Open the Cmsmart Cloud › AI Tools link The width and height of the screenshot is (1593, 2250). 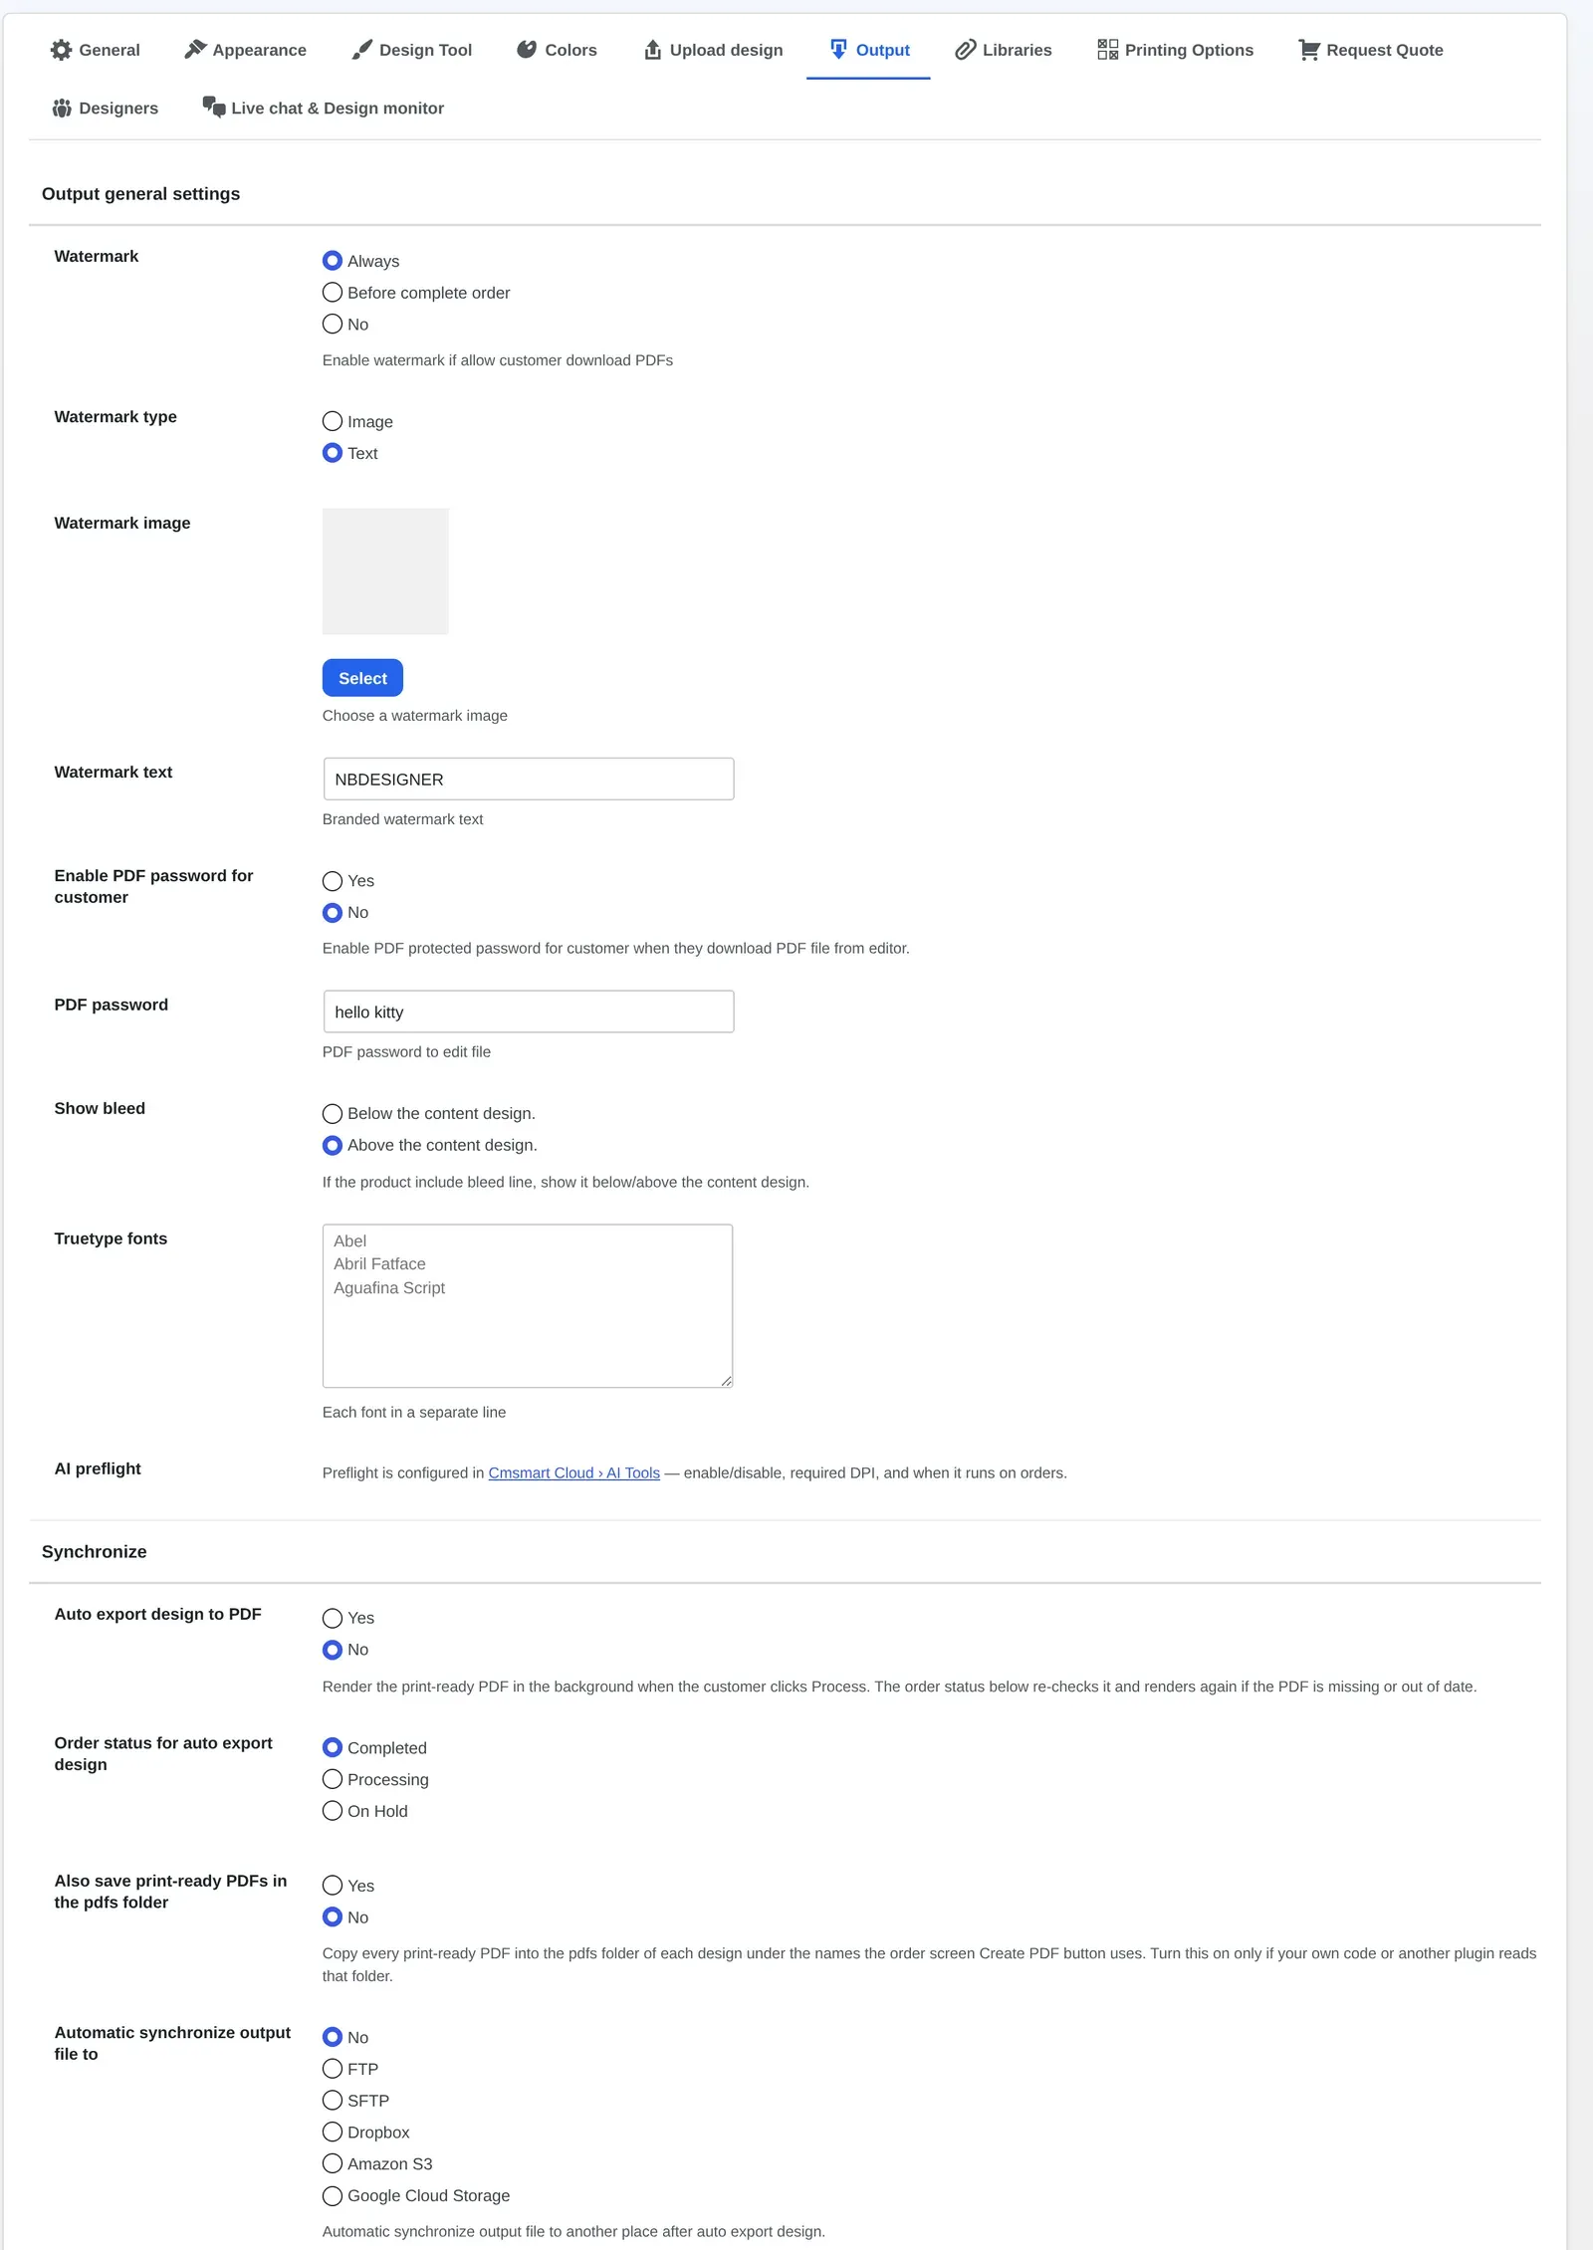click(x=574, y=1472)
